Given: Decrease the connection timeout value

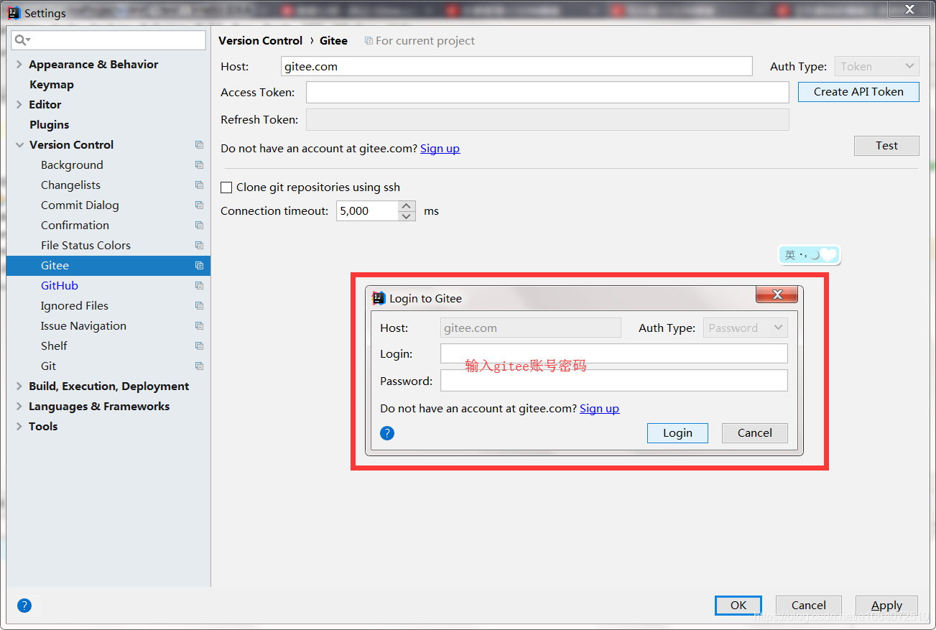Looking at the screenshot, I should tap(407, 216).
